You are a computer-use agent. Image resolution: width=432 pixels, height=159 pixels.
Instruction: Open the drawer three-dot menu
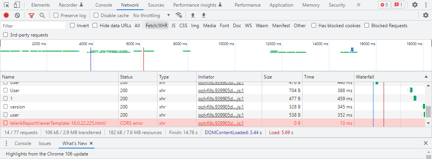[6, 143]
